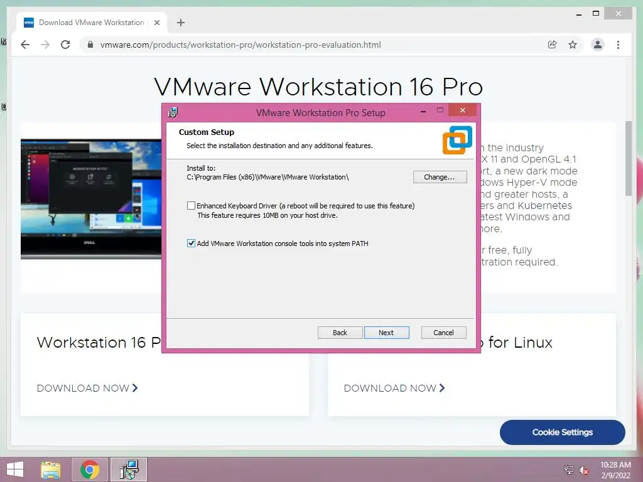Click Next in the setup wizard

(386, 333)
